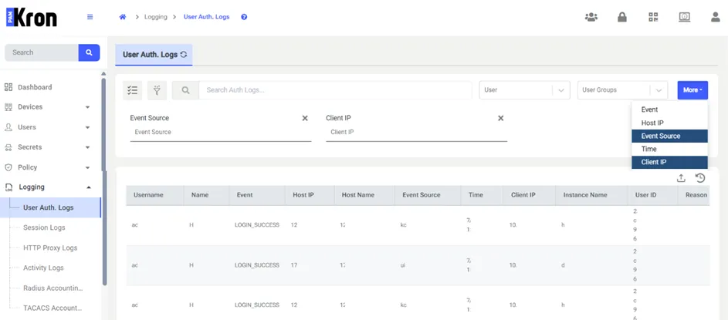Screen dimensions: 728x320
Task: Open Radius Accounting logs in sidebar
Action: [x=53, y=288]
